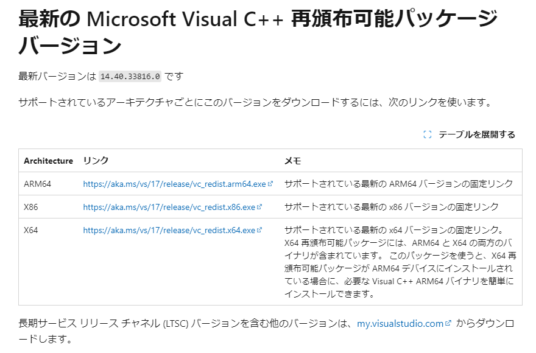Open the vc_redist.x86.exe link
Image resolution: width=536 pixels, height=353 pixels.
[x=169, y=206]
